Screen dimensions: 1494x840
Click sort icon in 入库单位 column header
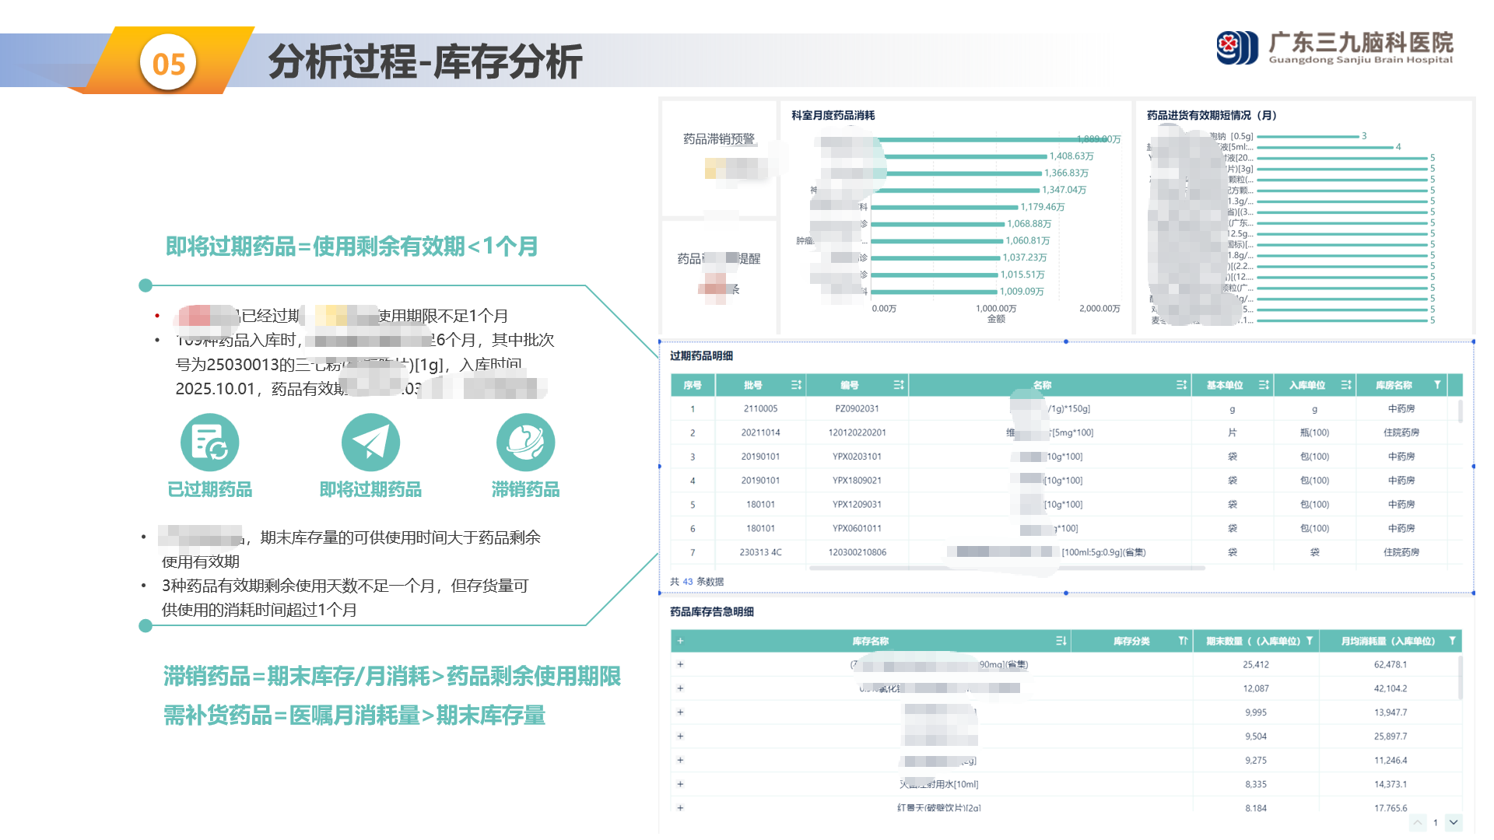coord(1346,385)
